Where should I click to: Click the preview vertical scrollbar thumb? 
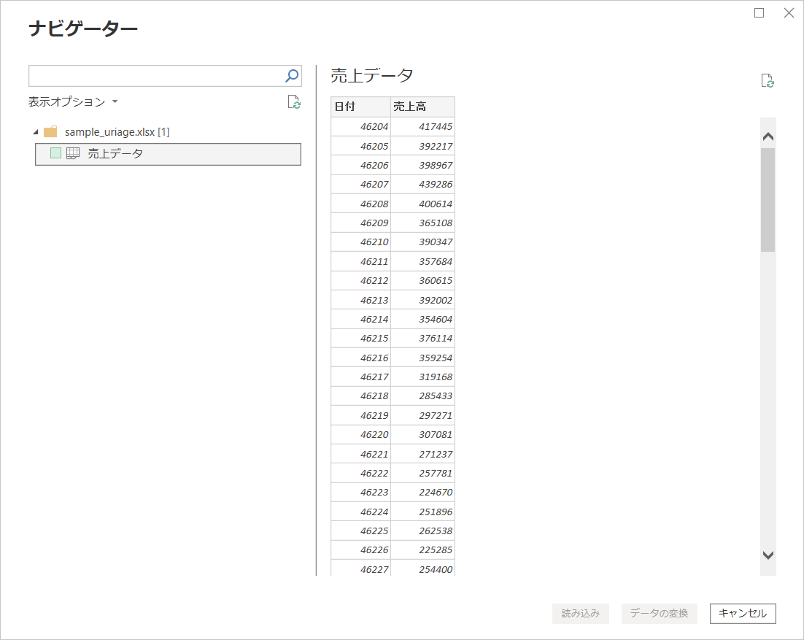click(768, 200)
